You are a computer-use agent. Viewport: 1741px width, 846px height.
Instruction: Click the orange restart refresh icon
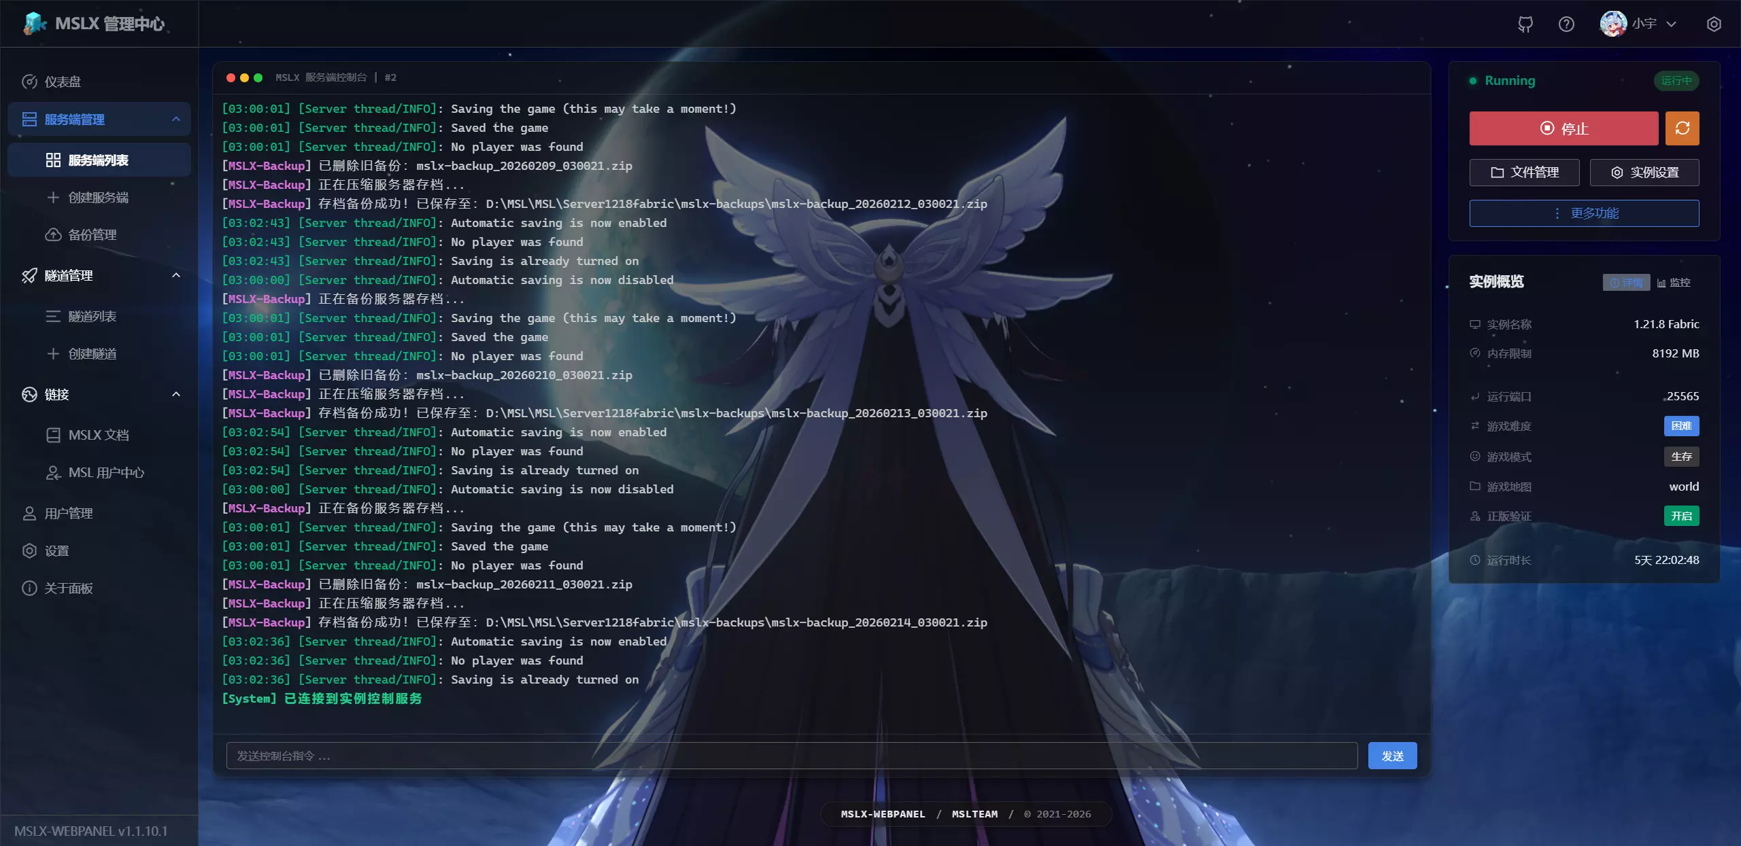(x=1683, y=128)
